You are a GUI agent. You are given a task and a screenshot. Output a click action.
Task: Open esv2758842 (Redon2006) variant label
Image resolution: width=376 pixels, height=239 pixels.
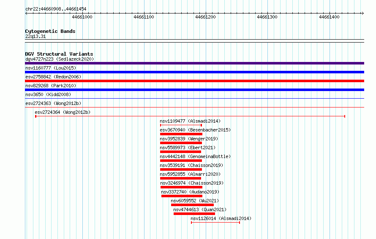[x=53, y=77]
